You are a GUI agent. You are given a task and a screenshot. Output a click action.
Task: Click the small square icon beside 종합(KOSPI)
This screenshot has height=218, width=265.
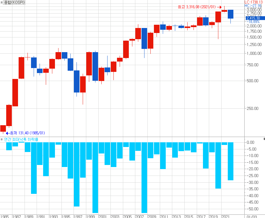point(2,2)
